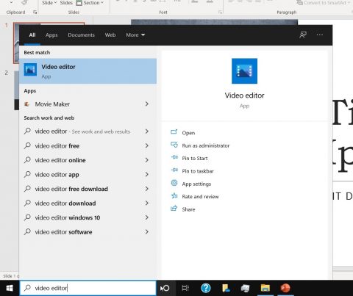The height and width of the screenshot is (296, 353).
Task: Open the Video editor best match result
Action: 88,71
